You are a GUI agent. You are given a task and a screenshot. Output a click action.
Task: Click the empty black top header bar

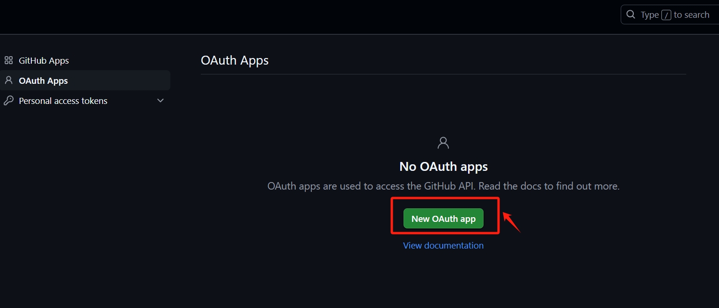point(309,17)
